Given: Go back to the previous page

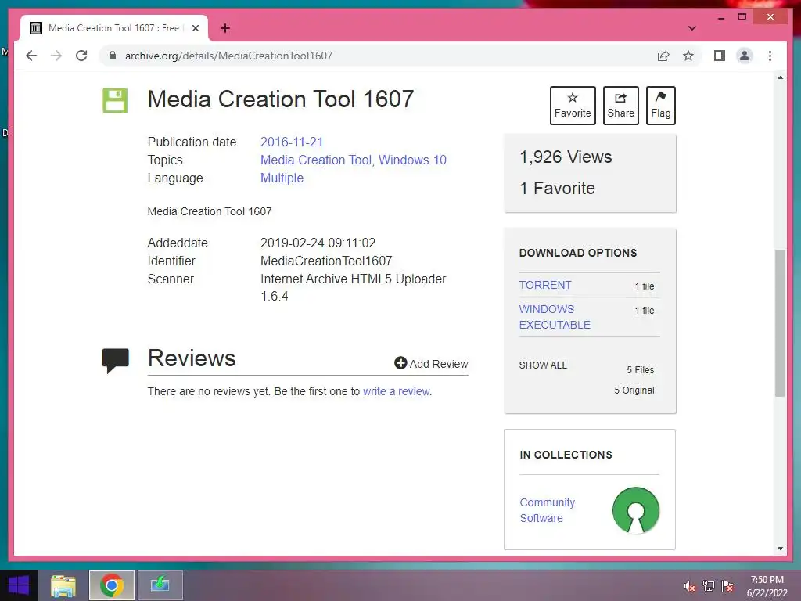Looking at the screenshot, I should tap(31, 56).
